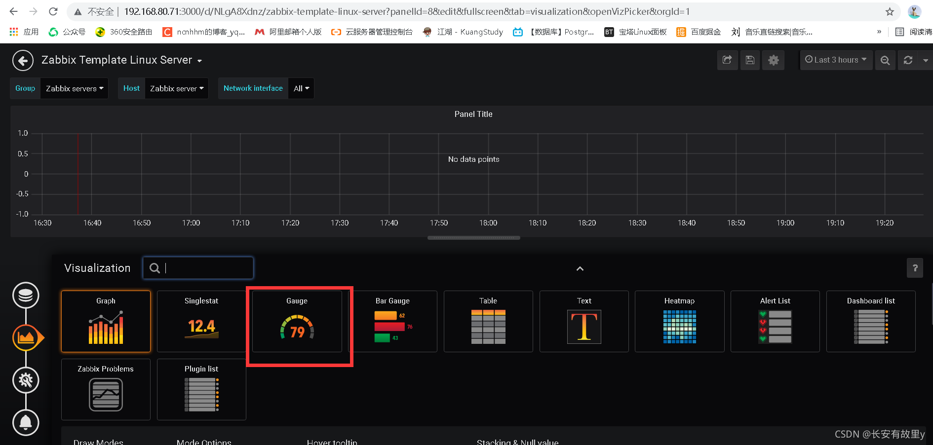Open the 江湖 - KuangStudy bookmark

pos(463,32)
